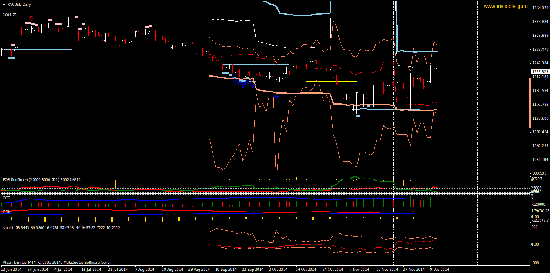Click the 2 Oct 2014 date label

278,270
